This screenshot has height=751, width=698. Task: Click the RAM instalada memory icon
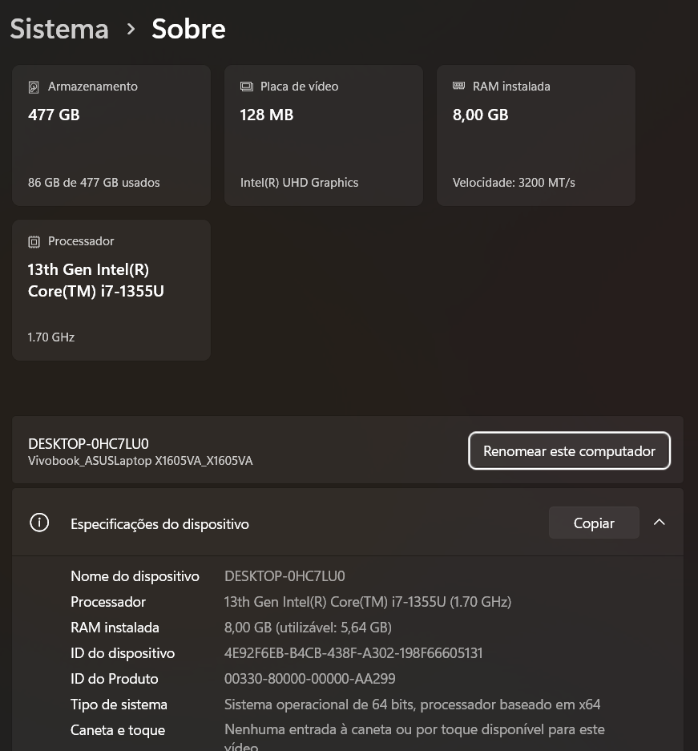[x=459, y=86]
